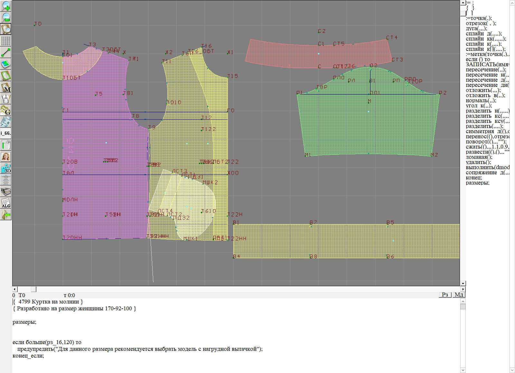Click the 'размеры;' line in the code editor
515x373 pixels.
tap(24, 322)
